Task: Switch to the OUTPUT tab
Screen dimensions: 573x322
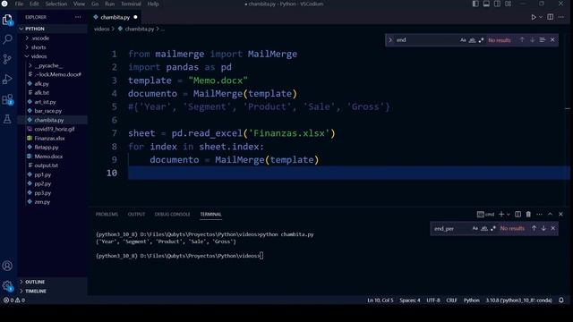Action: [136, 215]
